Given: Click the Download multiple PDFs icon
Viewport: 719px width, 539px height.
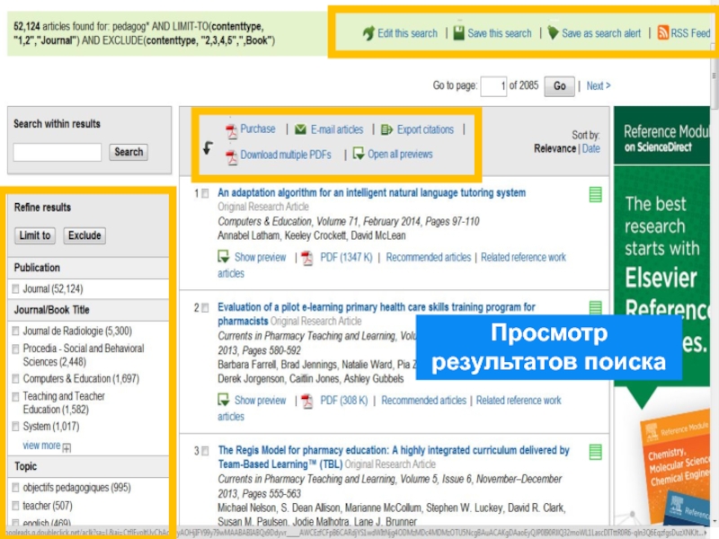Looking at the screenshot, I should coord(231,156).
